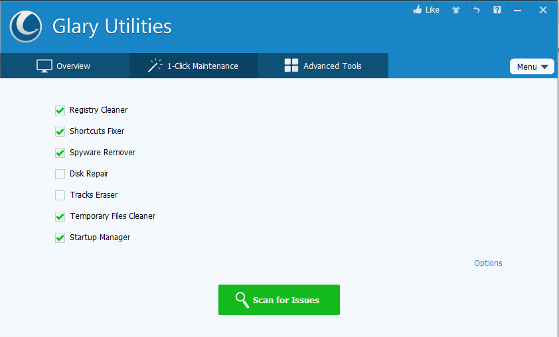Expand the Menu dropdown
Viewport: 559px width, 337px height.
click(532, 66)
